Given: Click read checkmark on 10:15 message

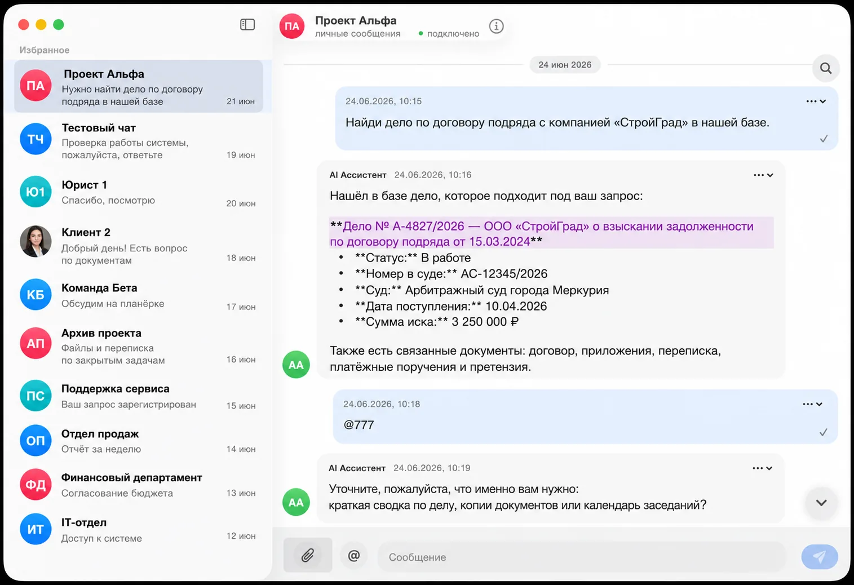Looking at the screenshot, I should click(824, 139).
